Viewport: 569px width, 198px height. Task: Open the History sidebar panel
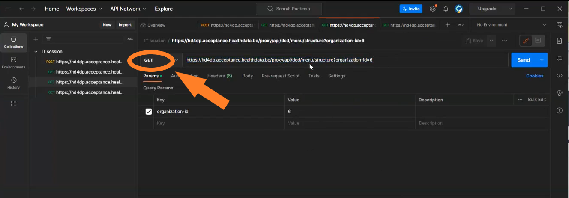pyautogui.click(x=13, y=83)
